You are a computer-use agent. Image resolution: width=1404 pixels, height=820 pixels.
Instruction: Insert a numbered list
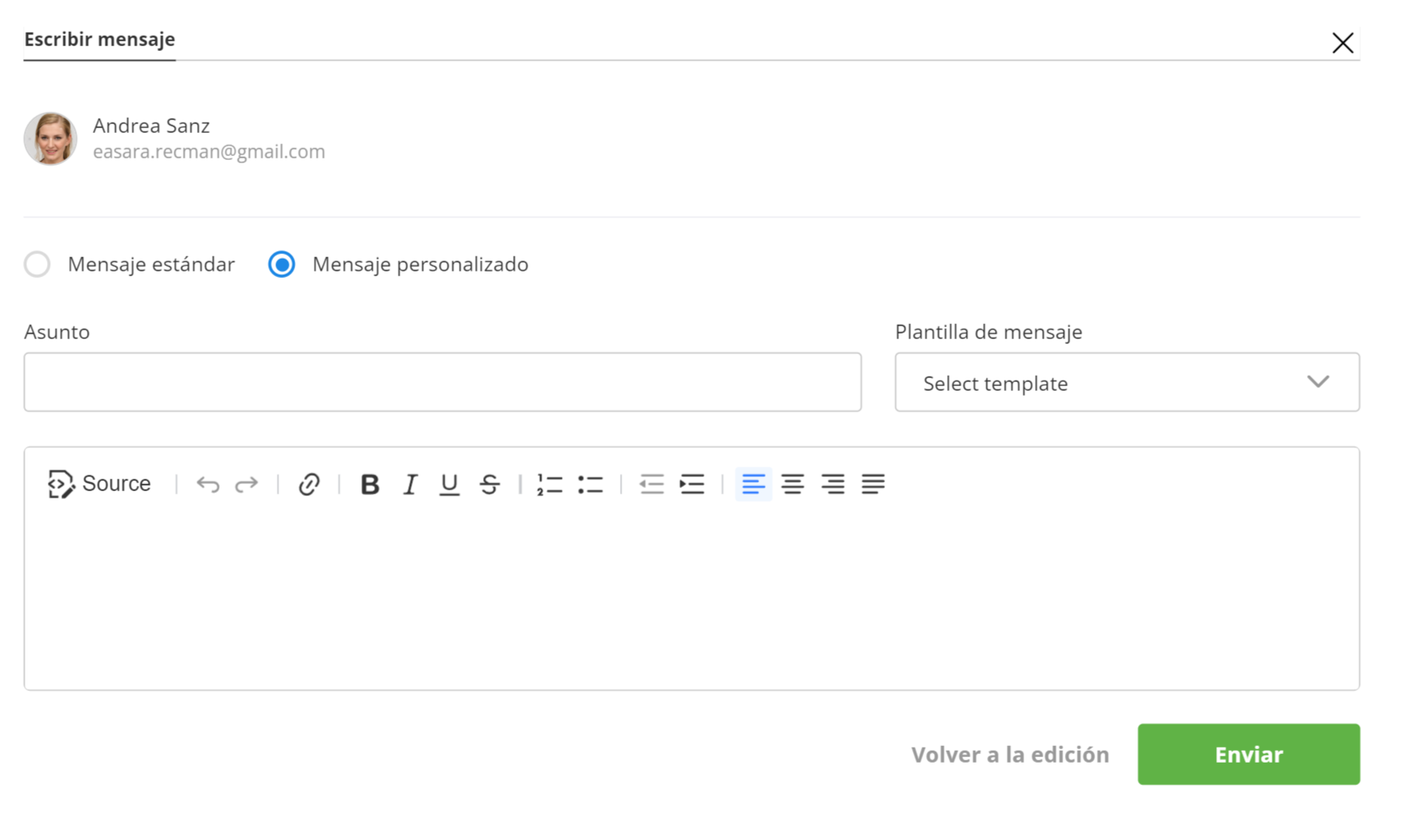(x=549, y=484)
